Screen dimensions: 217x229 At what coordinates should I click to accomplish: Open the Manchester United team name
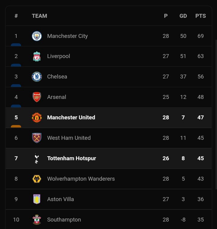coord(71,118)
